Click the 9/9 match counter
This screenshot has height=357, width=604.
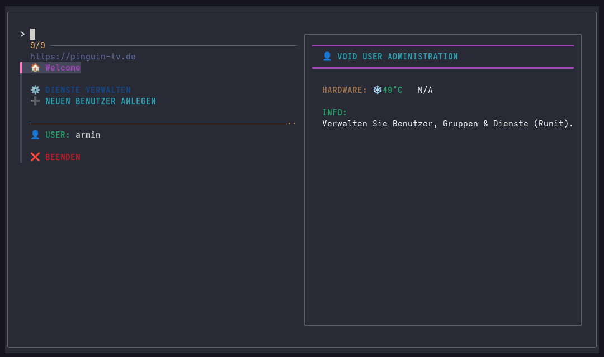(37, 45)
